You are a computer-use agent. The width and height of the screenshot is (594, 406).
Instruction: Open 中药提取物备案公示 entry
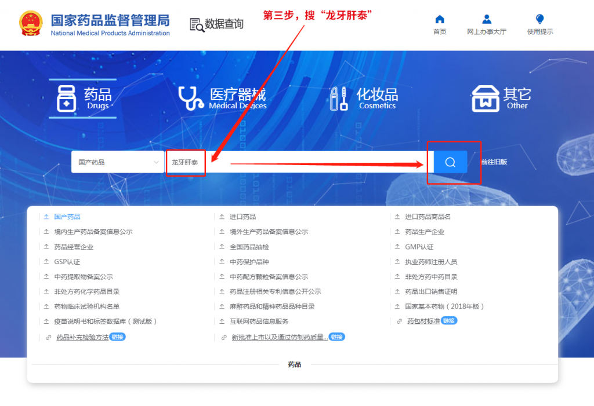click(x=84, y=277)
